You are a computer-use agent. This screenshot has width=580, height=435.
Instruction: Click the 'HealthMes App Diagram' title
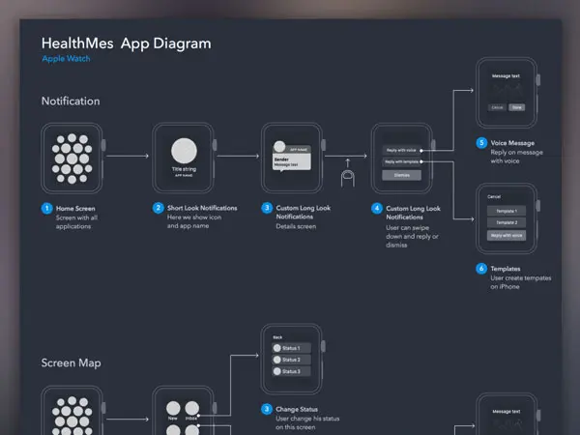point(126,43)
